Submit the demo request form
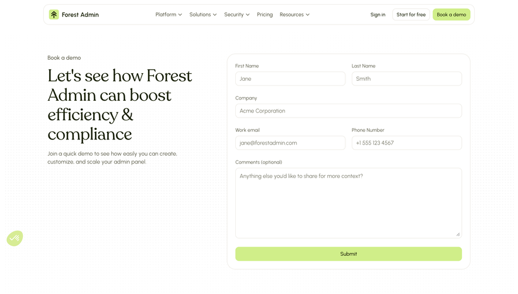This screenshot has height=294, width=518. click(x=348, y=254)
